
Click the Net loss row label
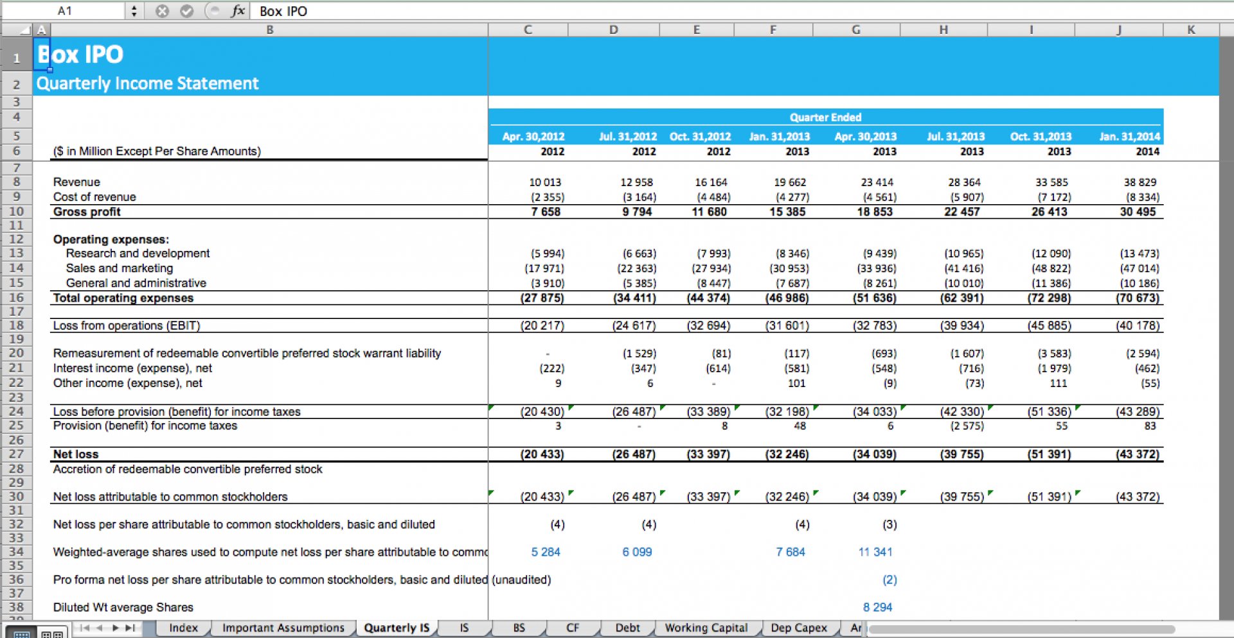[x=76, y=454]
